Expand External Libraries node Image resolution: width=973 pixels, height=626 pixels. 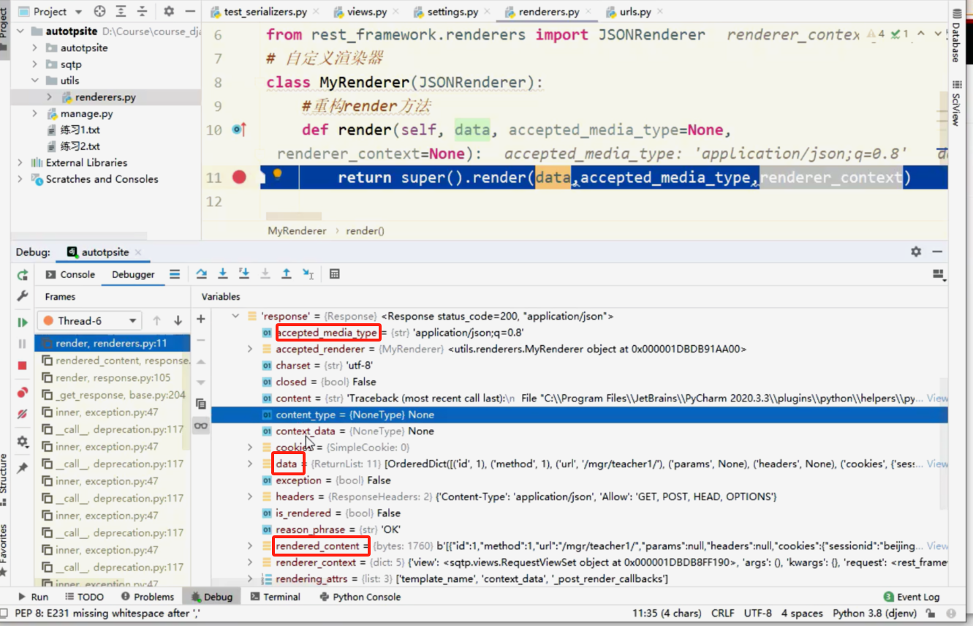point(20,162)
